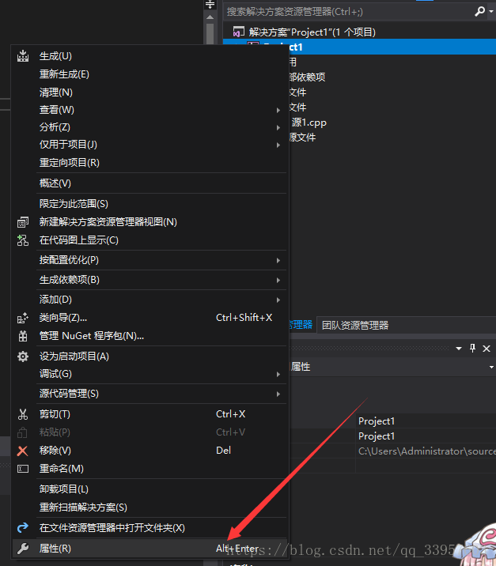Select 卸载项目(L) menu entry
This screenshot has height=566, width=496.
63,489
